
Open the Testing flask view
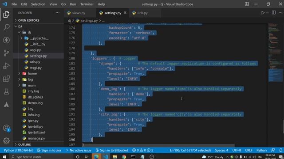click(6, 91)
